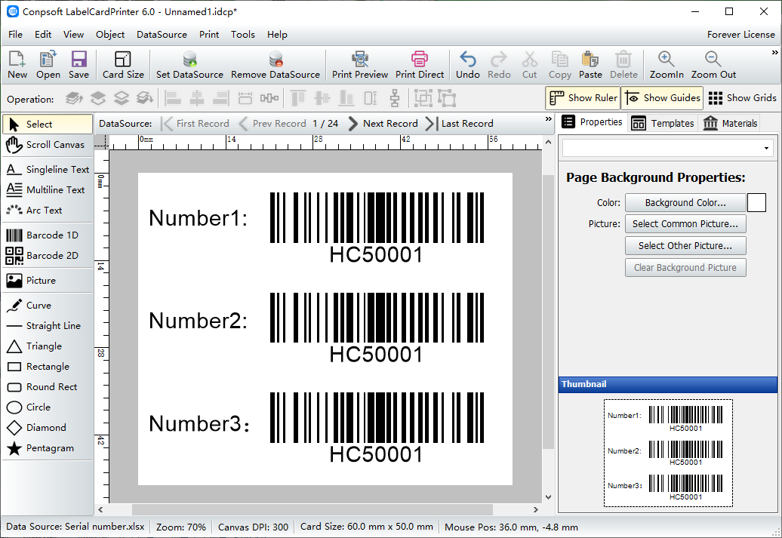The width and height of the screenshot is (782, 538).
Task: Open the Edit menu
Action: click(43, 35)
